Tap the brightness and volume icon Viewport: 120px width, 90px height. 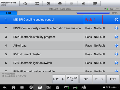(48, 87)
